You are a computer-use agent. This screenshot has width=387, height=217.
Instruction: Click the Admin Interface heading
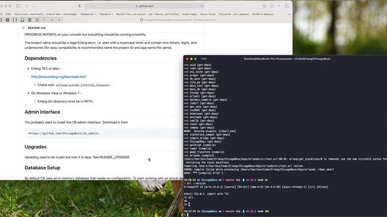(x=42, y=112)
